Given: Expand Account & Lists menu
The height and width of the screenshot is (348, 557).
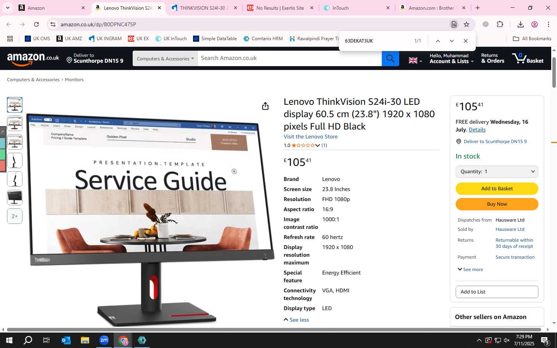Looking at the screenshot, I should point(451,58).
